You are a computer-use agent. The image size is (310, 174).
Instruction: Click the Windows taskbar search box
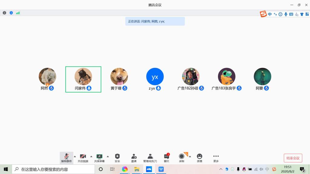tap(54, 169)
